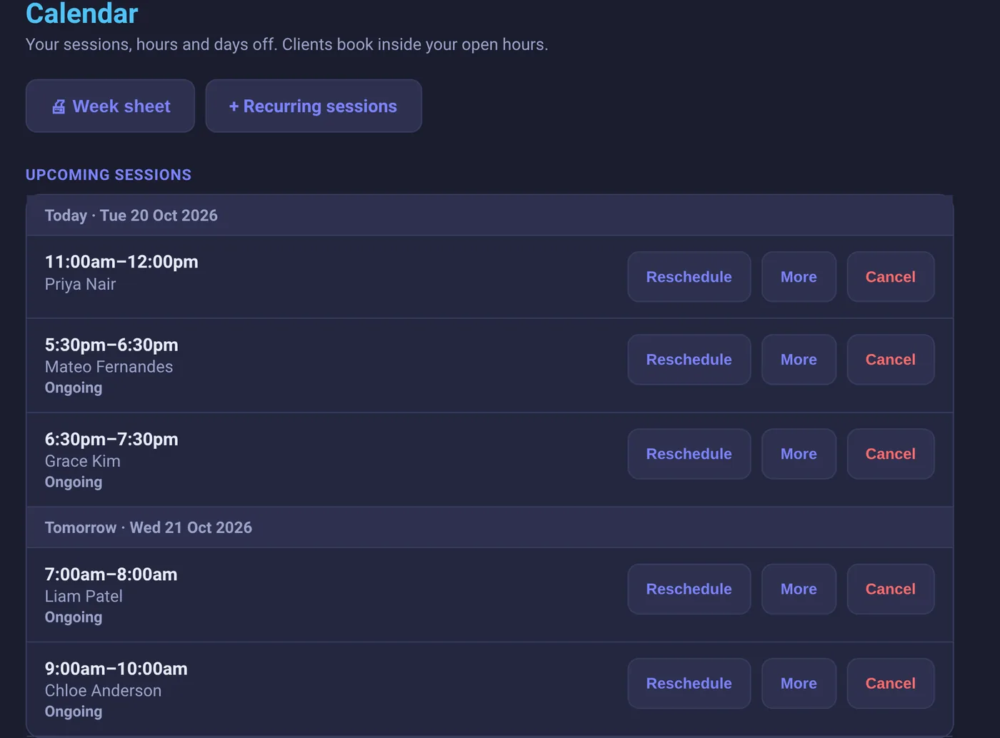This screenshot has height=738, width=1000.
Task: Click the client name Priya Nair
Action: 80,284
